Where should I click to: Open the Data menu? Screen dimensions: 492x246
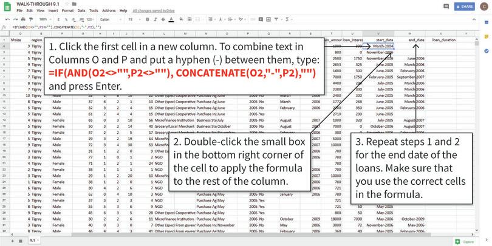[81, 11]
